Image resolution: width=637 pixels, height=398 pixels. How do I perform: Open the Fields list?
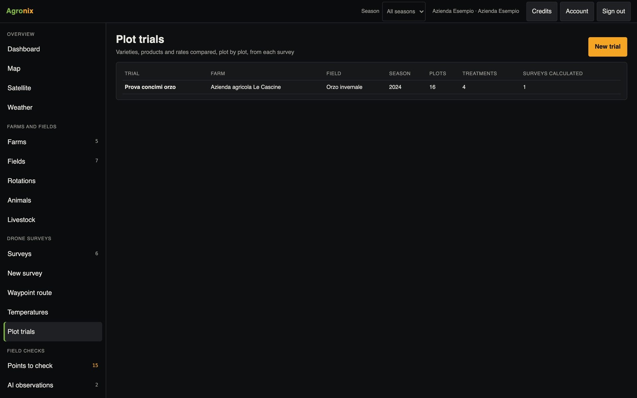53,161
